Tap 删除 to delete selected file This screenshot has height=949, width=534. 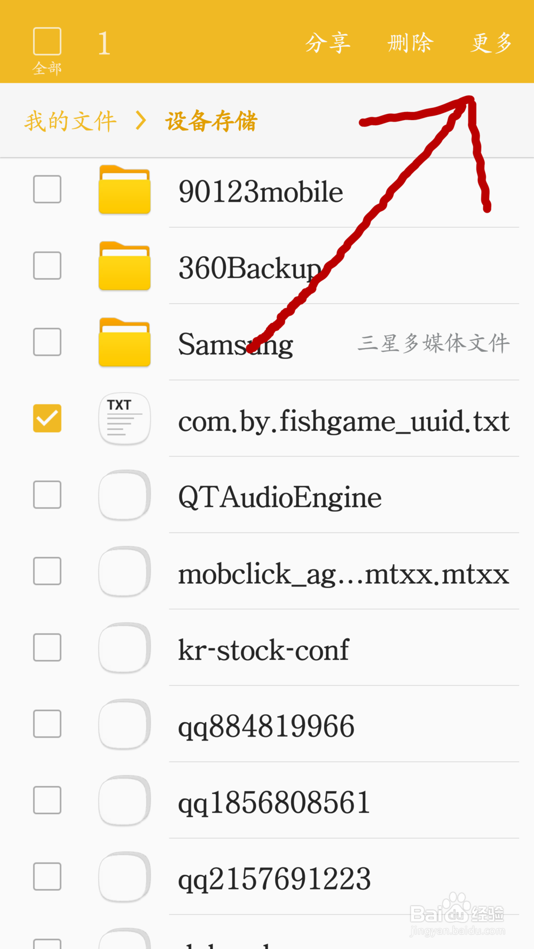pos(410,43)
